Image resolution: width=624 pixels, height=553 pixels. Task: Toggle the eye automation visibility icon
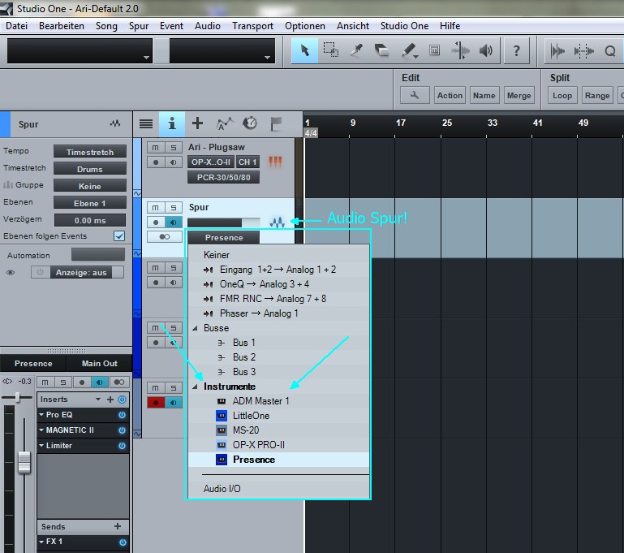[11, 272]
